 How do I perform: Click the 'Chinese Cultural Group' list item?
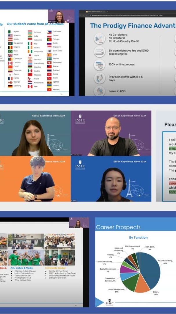pos(25,271)
